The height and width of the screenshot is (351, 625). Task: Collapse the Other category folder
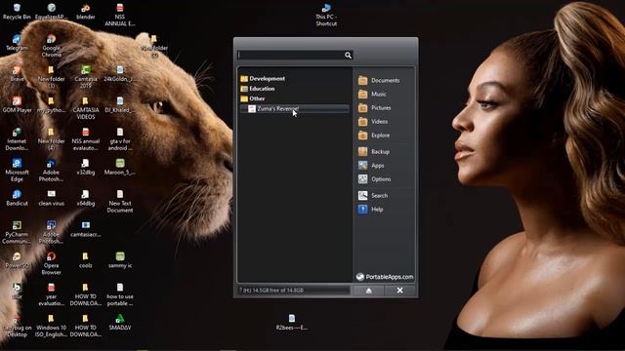(x=253, y=98)
